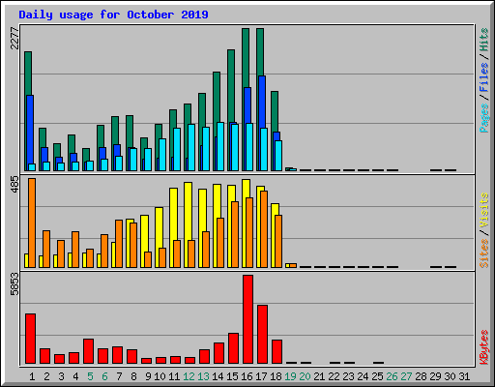Click the red KBytes bar for day 5
This screenshot has width=495, height=387.
tap(88, 351)
